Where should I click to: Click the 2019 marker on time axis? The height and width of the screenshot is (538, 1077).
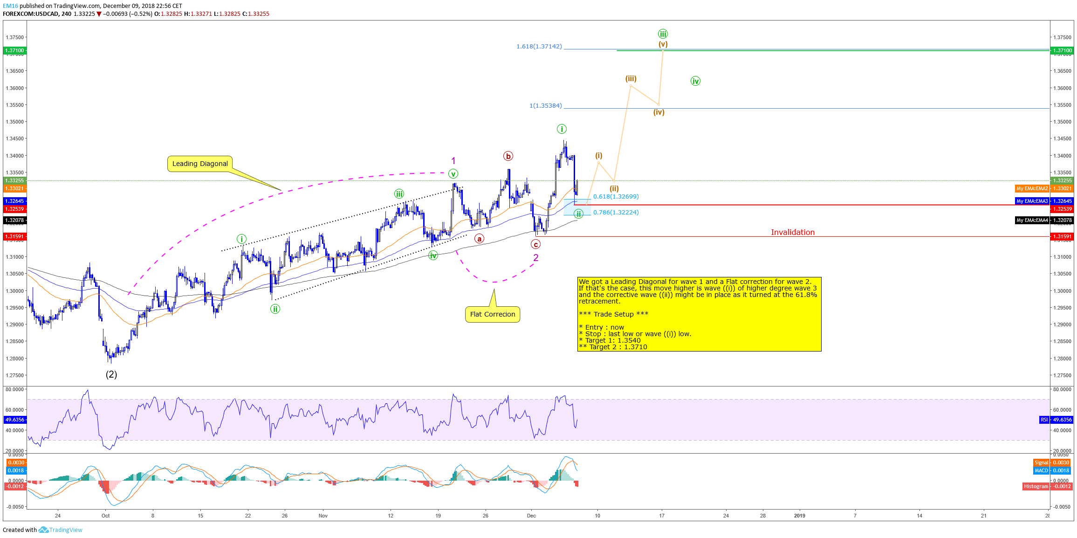pyautogui.click(x=799, y=516)
